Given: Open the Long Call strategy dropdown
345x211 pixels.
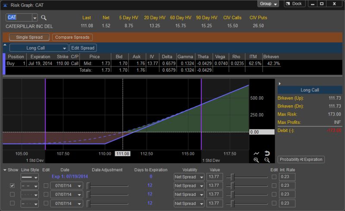Looking at the screenshot, I should coord(39,48).
